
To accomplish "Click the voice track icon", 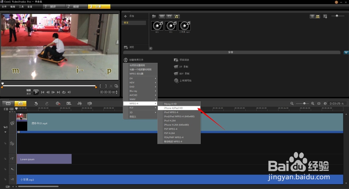I will click(x=12, y=169).
